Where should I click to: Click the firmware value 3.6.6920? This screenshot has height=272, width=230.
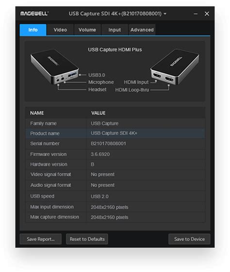(x=100, y=154)
